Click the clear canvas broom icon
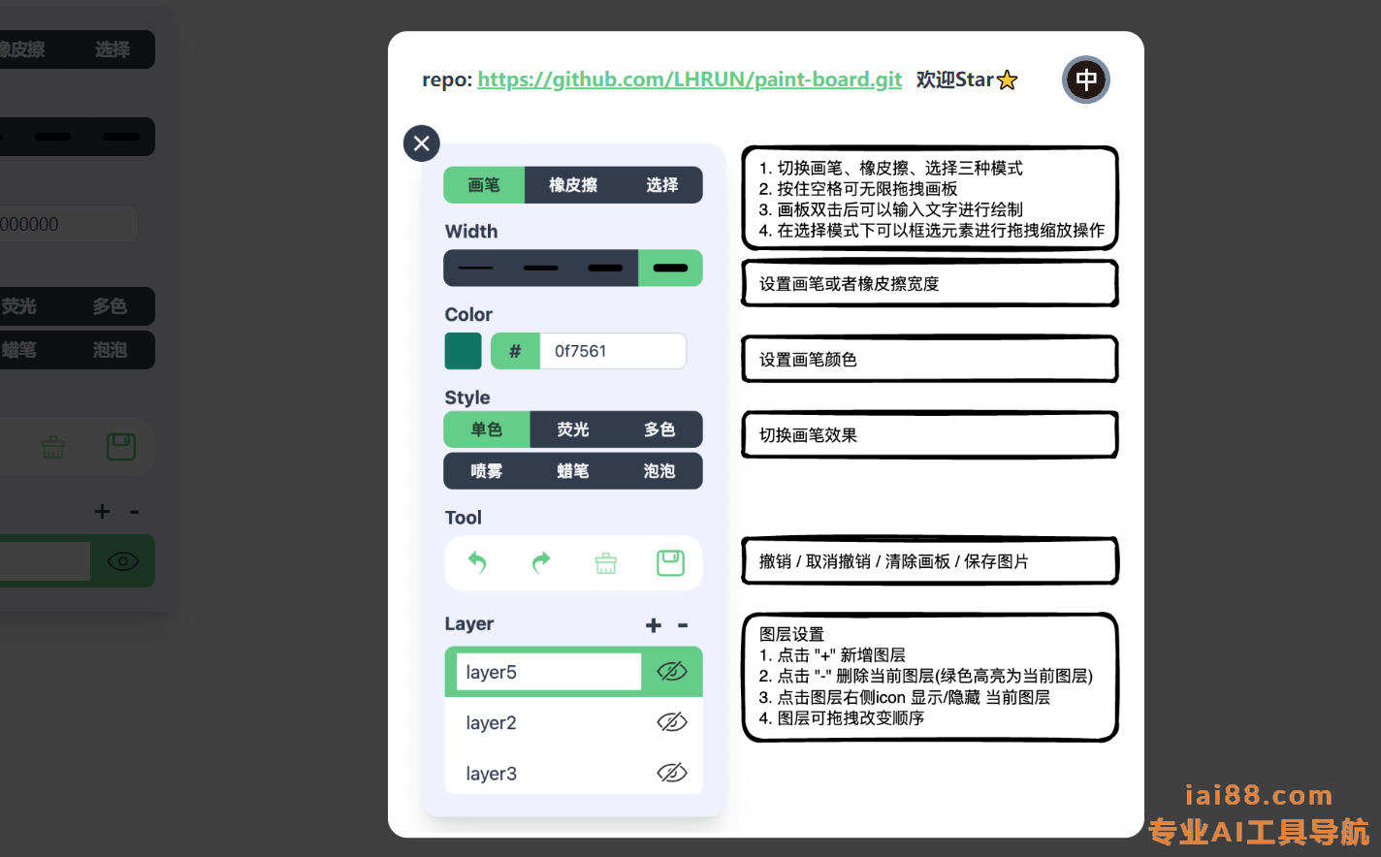Image resolution: width=1381 pixels, height=857 pixels. click(606, 563)
